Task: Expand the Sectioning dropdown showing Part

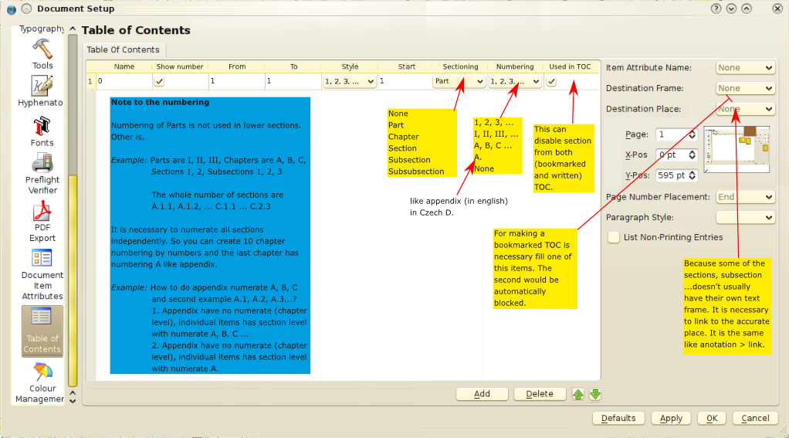Action: [x=459, y=81]
